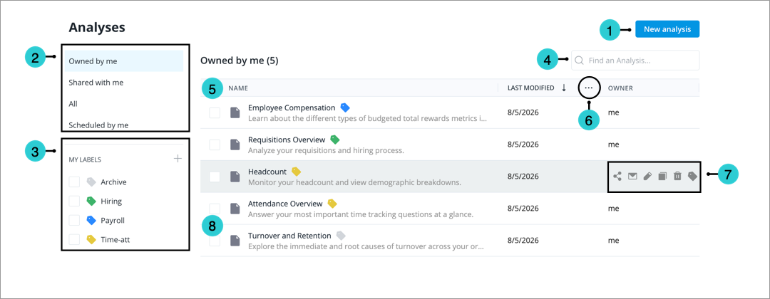
Task: Click the New analysis button
Action: point(667,29)
